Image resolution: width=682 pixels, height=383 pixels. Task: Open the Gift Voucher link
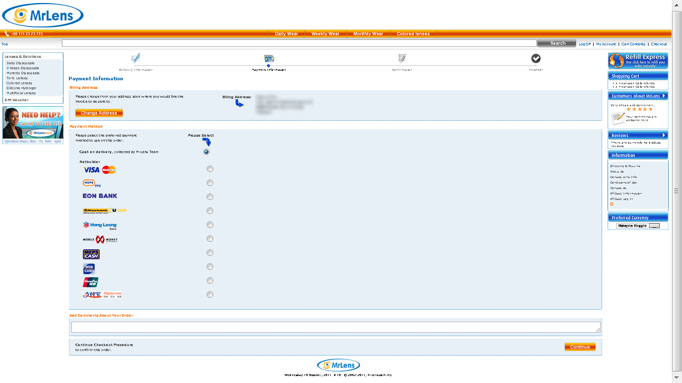tap(16, 100)
